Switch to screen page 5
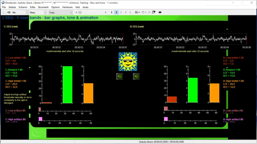Image resolution: width=257 pixels, height=144 pixels. (x=130, y=12)
